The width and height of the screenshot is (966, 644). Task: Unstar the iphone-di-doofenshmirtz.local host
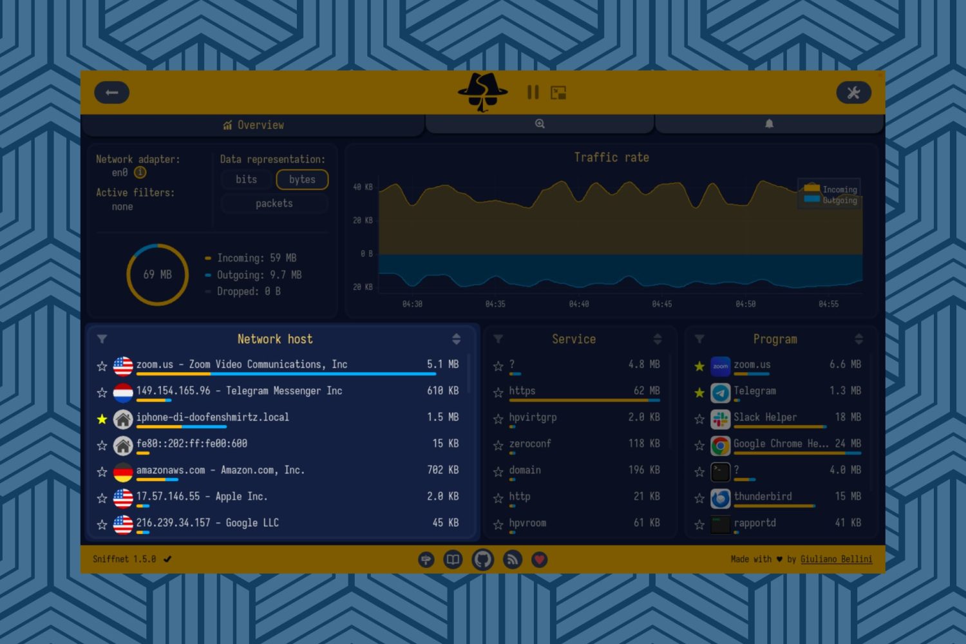click(x=102, y=419)
